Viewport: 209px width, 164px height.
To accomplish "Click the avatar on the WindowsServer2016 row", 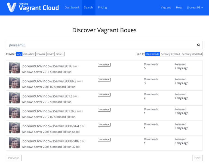I will 14,68.
